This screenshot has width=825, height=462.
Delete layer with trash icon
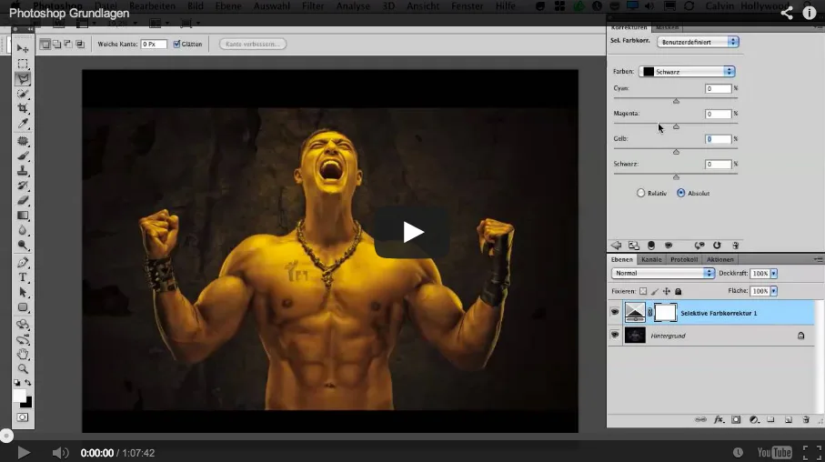806,419
